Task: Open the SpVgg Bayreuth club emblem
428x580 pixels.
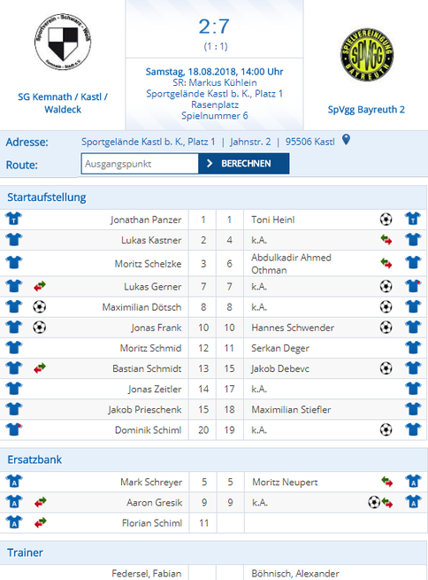Action: pos(367,54)
